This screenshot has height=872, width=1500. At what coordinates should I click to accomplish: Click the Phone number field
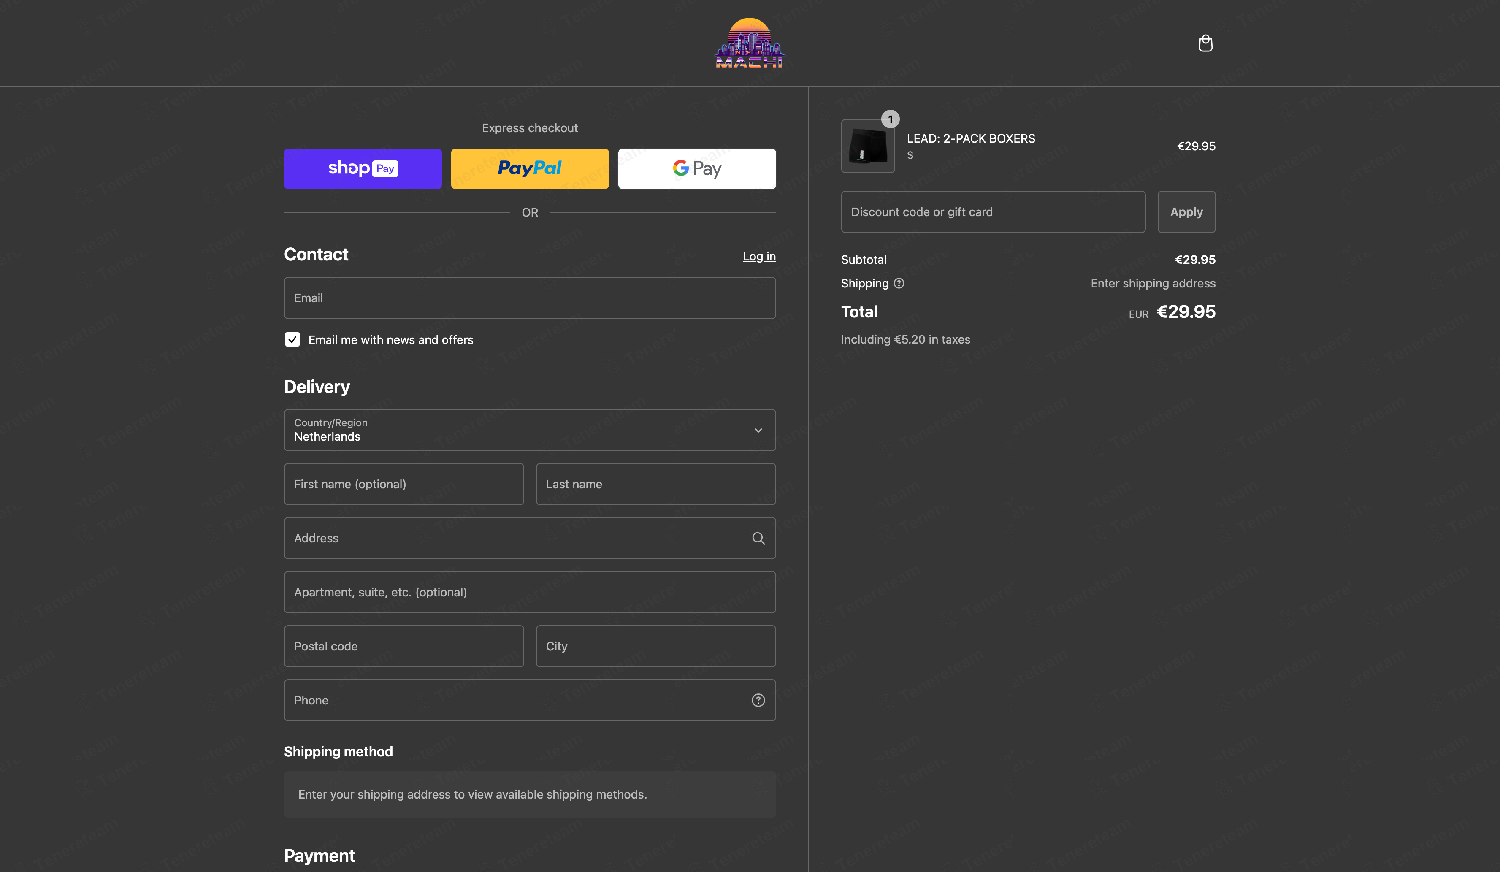click(x=530, y=700)
